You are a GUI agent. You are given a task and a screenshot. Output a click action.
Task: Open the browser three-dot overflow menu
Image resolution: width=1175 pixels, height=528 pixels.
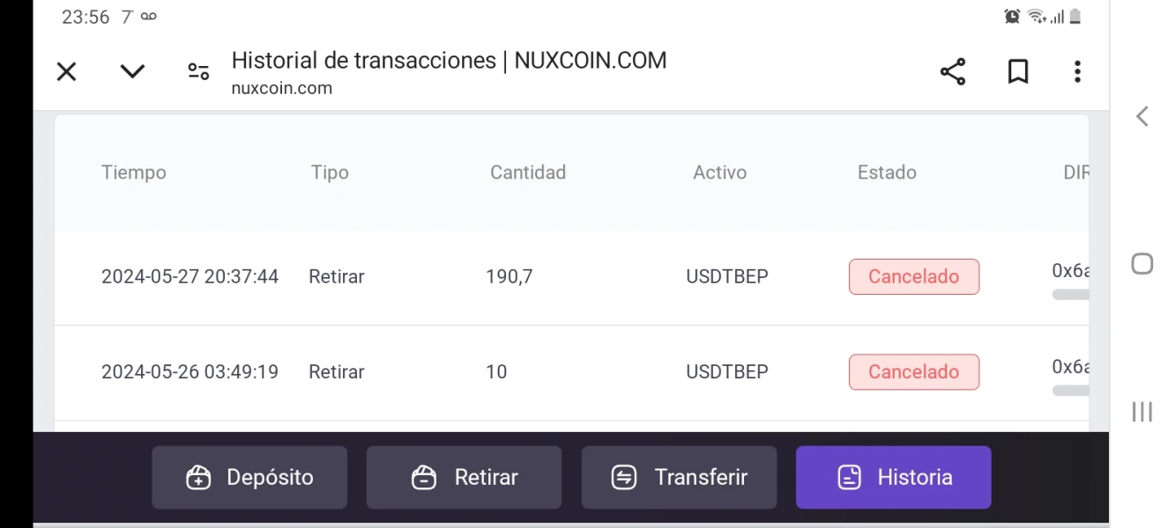tap(1077, 72)
